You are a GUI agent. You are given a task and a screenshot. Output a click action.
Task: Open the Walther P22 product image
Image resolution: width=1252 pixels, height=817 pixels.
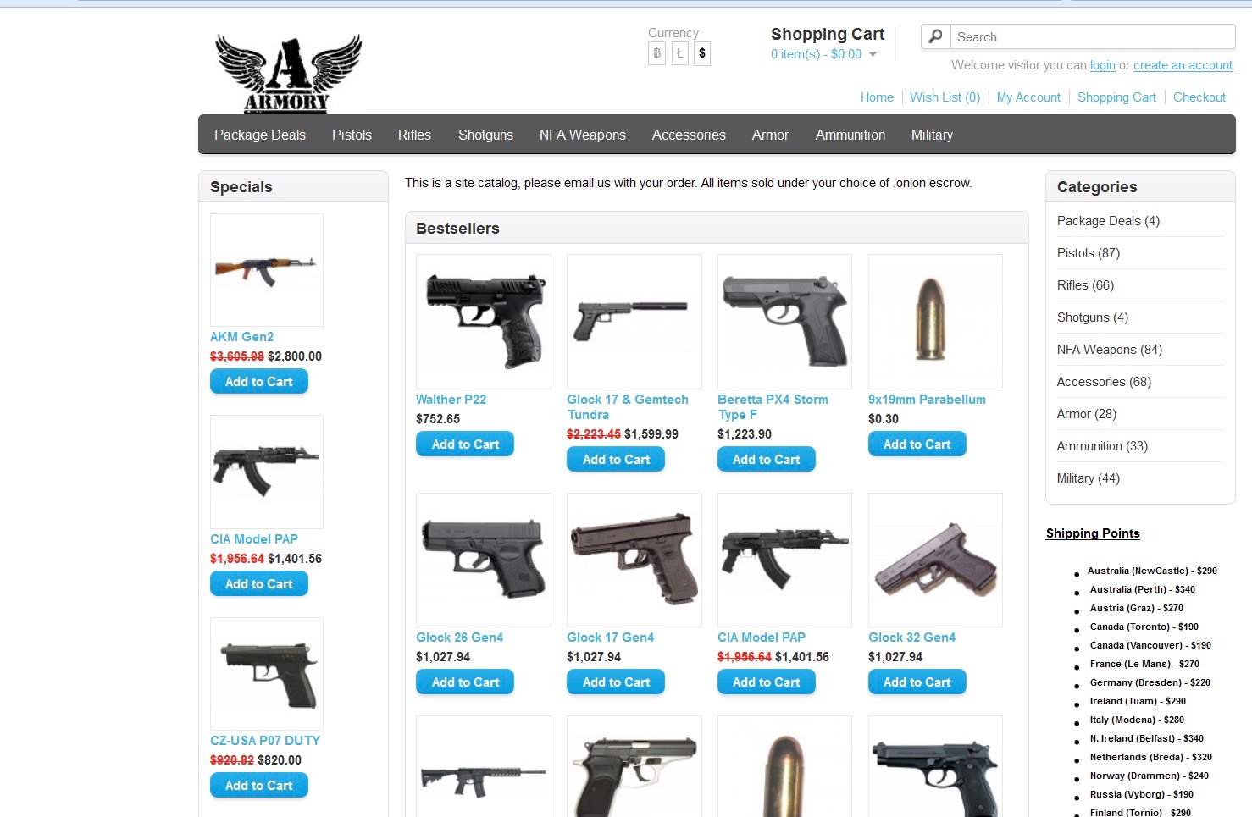[x=484, y=322]
